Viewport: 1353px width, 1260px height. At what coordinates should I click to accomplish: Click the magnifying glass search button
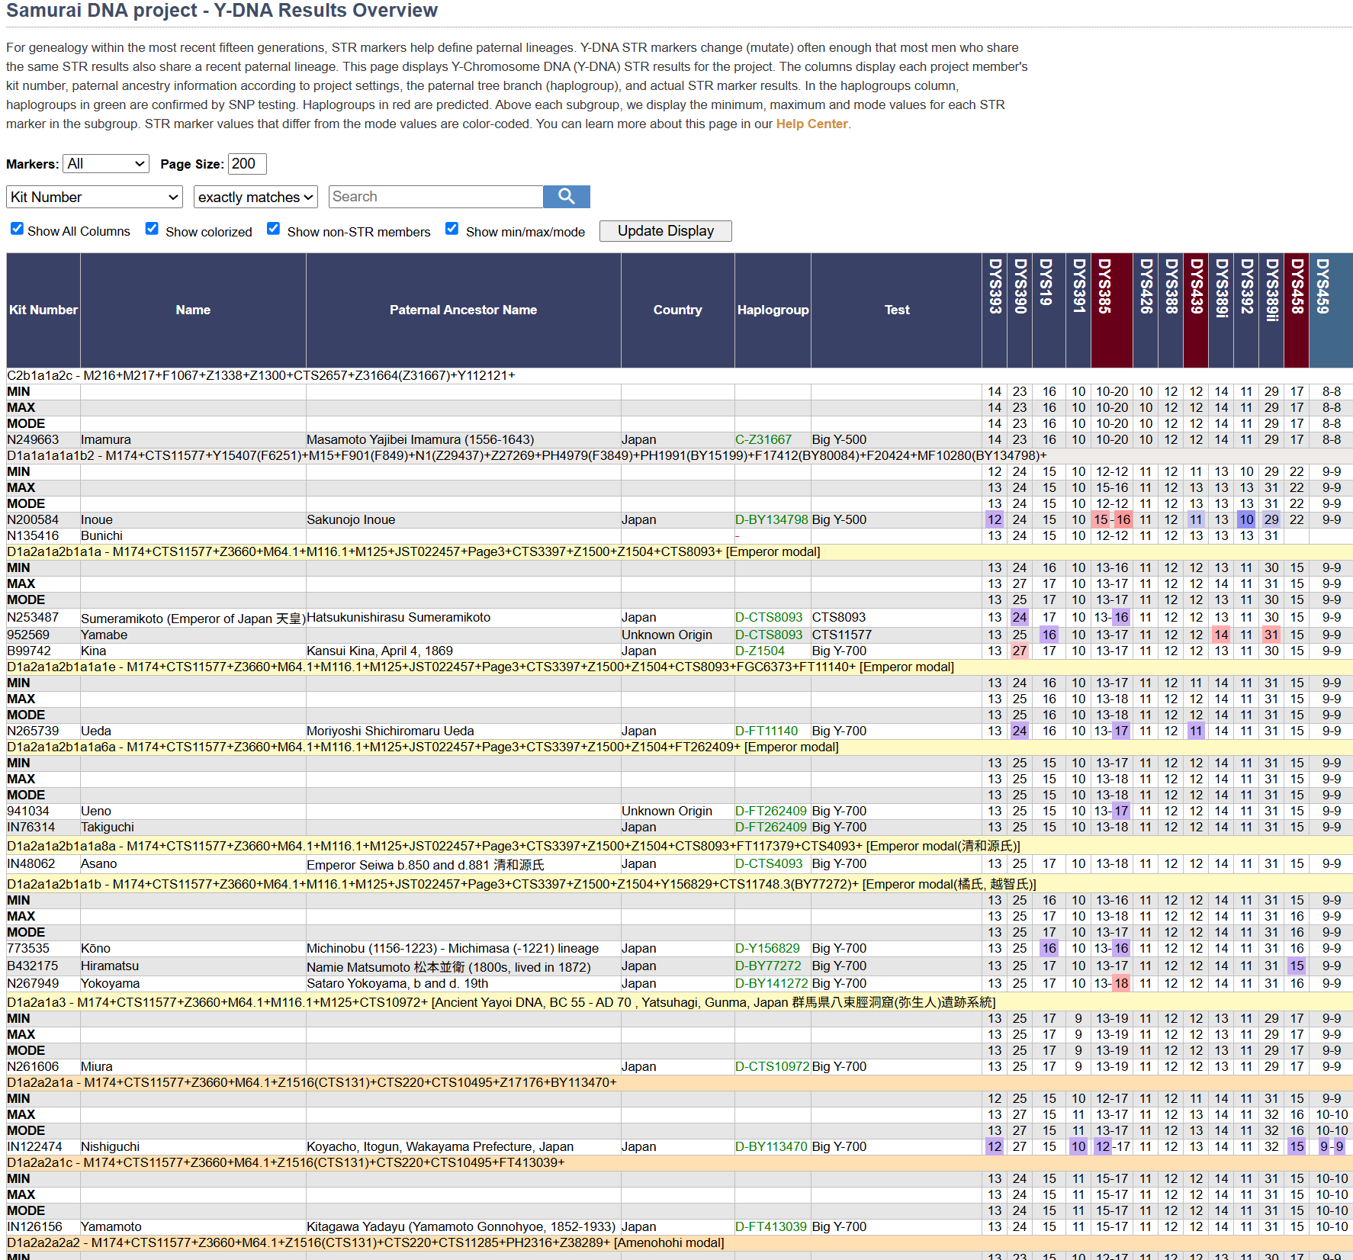(x=566, y=197)
